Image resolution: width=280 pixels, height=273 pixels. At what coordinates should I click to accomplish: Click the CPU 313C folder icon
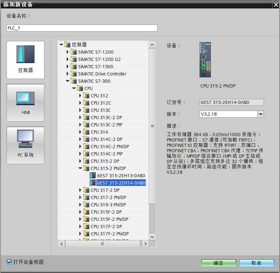tap(86, 110)
